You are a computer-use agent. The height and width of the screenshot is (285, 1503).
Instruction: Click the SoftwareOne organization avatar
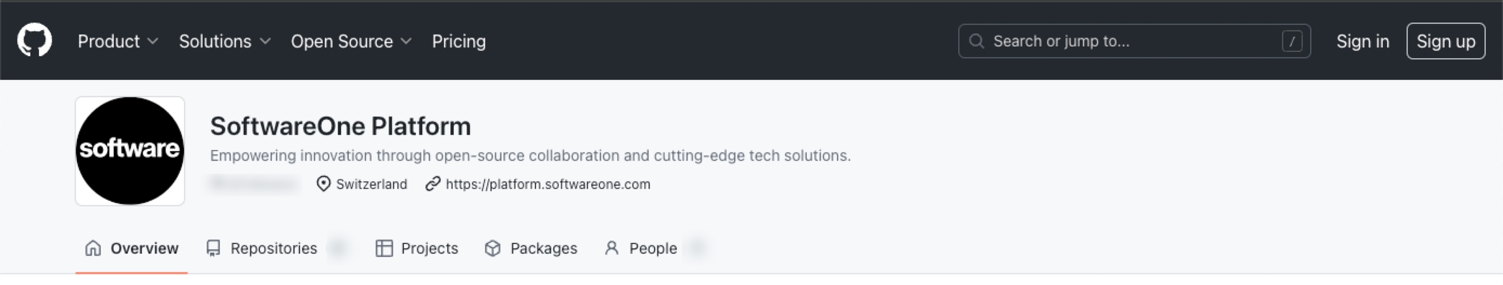pos(130,151)
